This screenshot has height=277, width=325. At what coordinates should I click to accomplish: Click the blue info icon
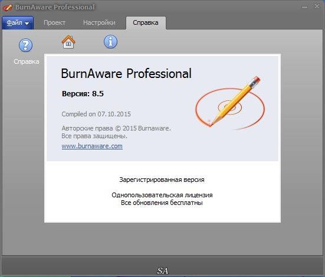click(x=110, y=41)
